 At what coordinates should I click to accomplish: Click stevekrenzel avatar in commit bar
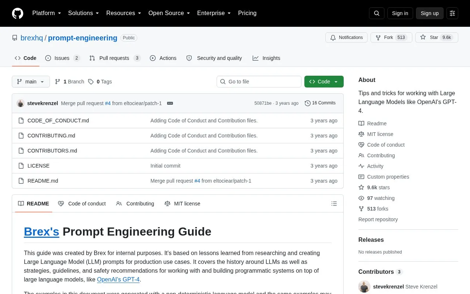click(x=21, y=103)
